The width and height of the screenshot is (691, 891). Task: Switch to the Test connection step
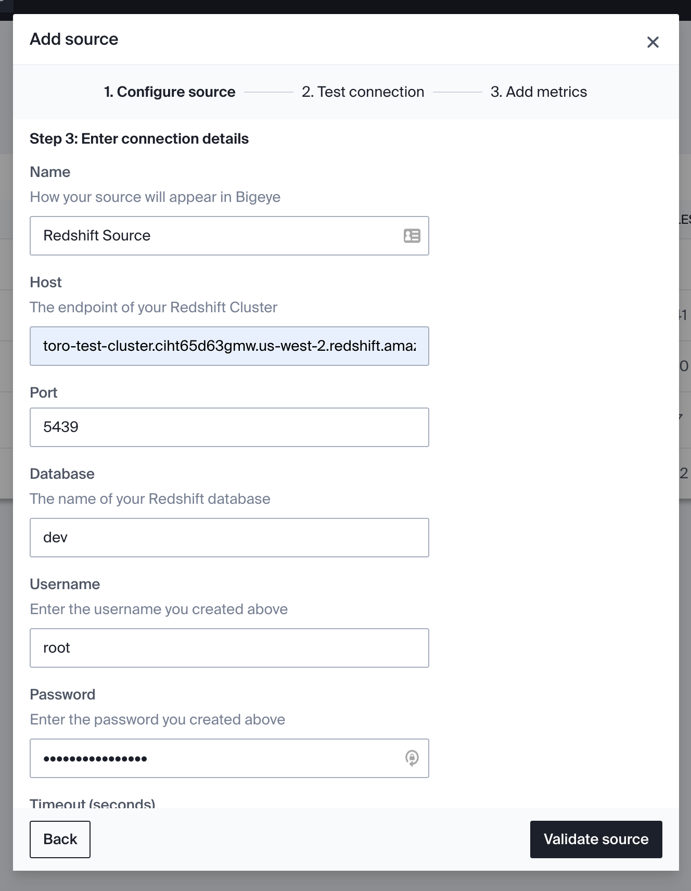coord(363,92)
